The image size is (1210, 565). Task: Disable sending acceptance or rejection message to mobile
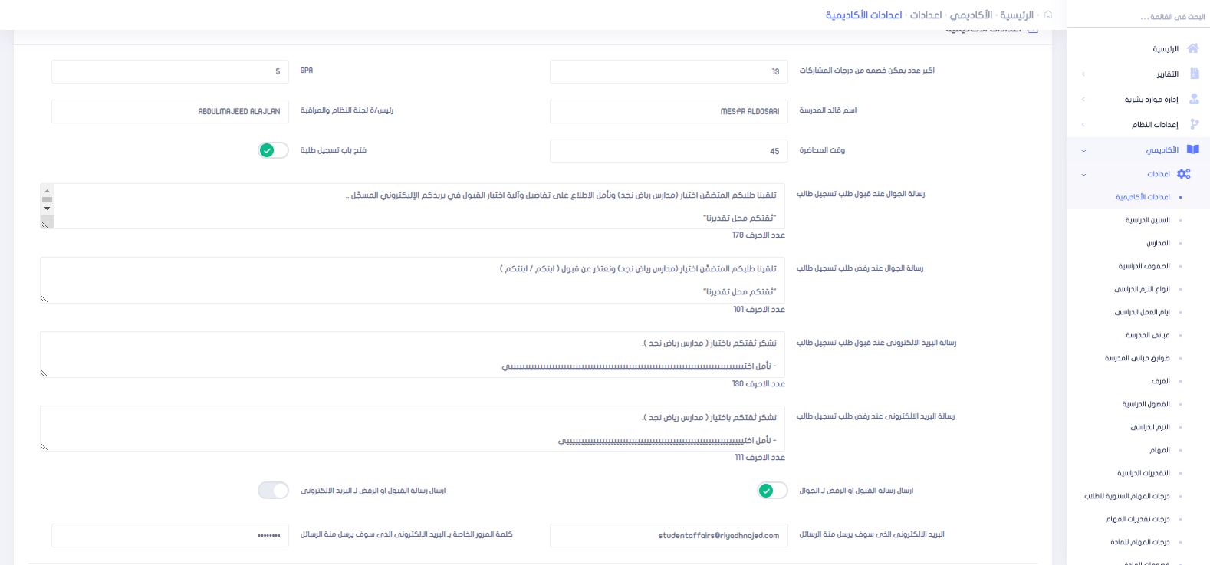[772, 491]
